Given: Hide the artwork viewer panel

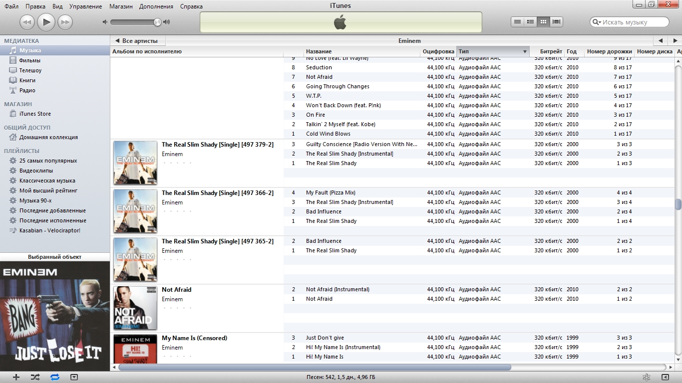Looking at the screenshot, I should (x=74, y=377).
